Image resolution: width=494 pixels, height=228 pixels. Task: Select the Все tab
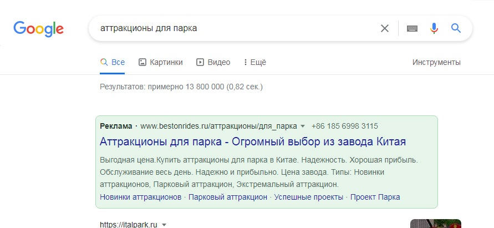tap(113, 62)
